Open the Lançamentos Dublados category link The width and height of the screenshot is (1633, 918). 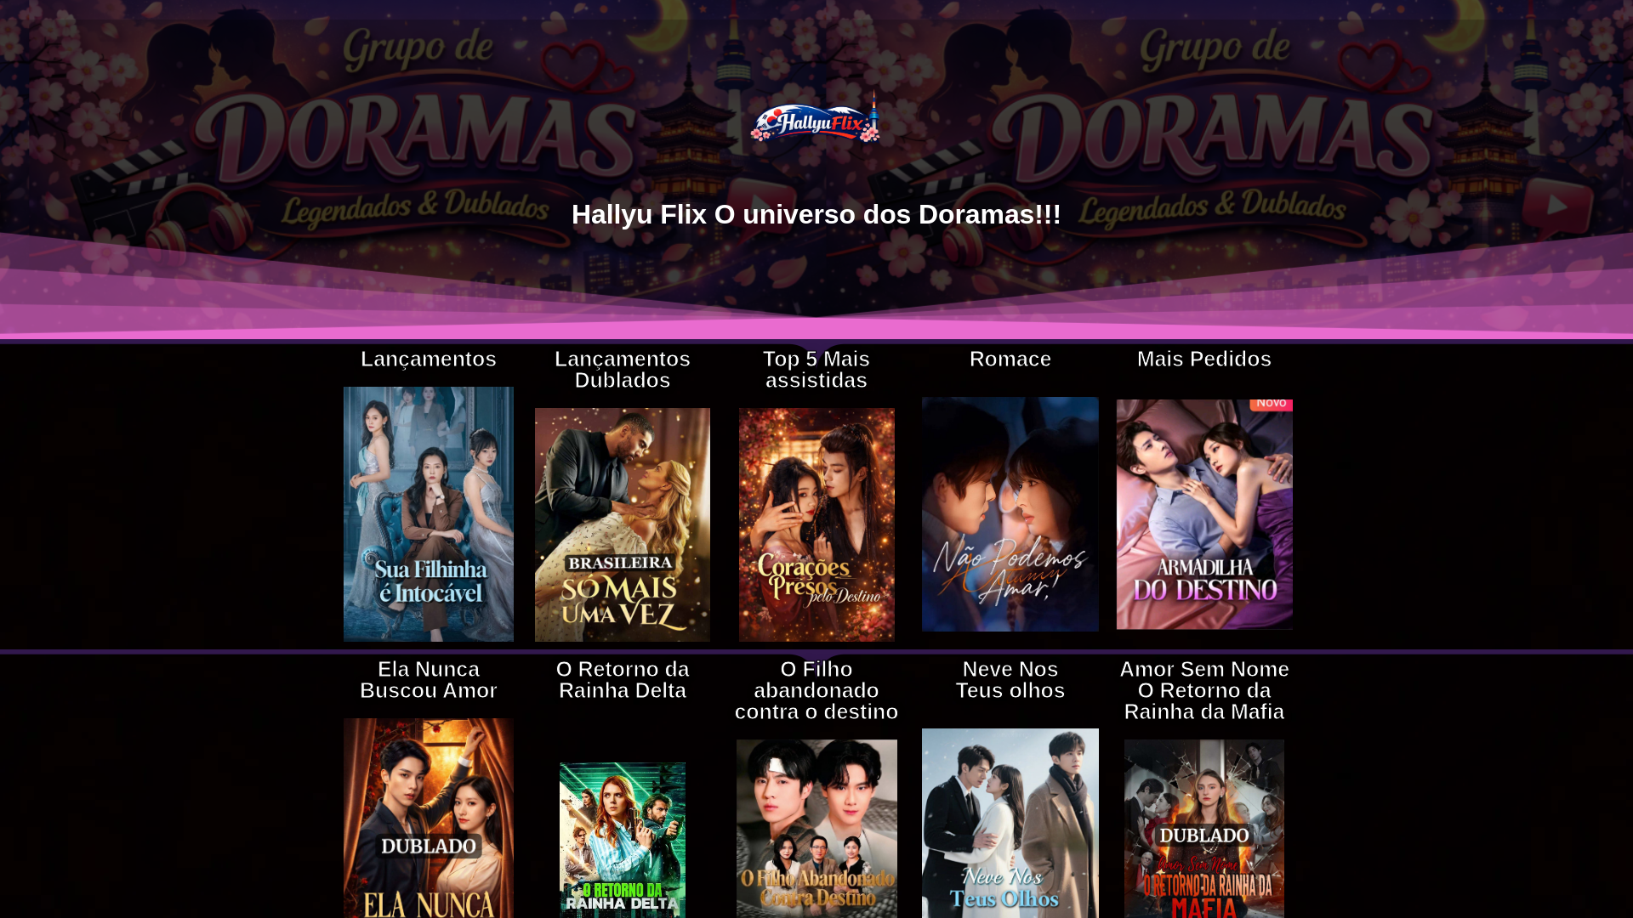click(623, 369)
